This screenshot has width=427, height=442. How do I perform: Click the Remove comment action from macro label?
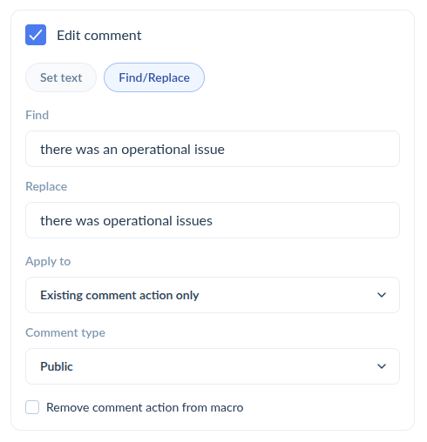145,407
